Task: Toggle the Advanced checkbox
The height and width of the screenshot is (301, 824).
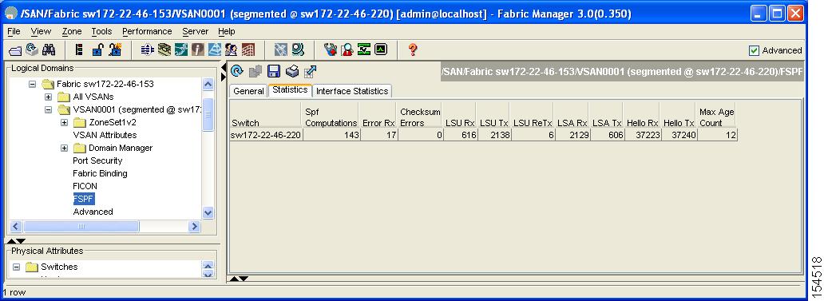Action: [x=754, y=50]
